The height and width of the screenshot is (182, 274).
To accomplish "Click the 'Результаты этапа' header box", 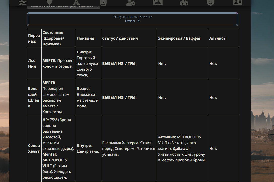I will point(132,19).
